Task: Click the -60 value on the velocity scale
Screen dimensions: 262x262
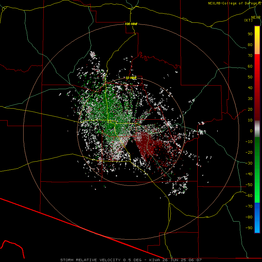Action: 249,196
